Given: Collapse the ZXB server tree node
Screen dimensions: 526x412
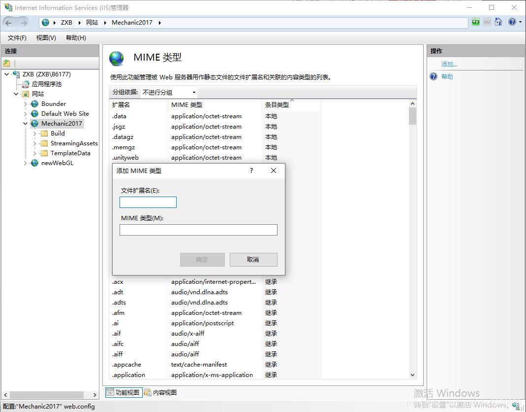Looking at the screenshot, I should (x=7, y=74).
